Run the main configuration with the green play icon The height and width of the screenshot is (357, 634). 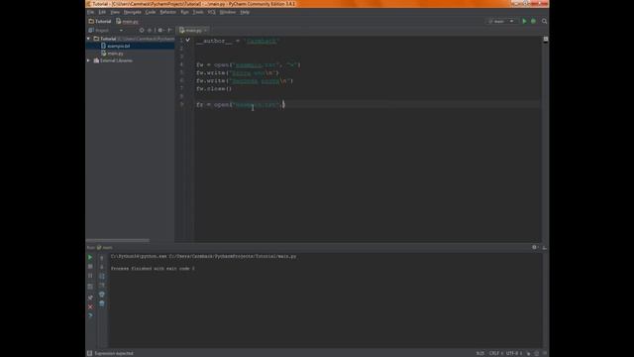(524, 21)
